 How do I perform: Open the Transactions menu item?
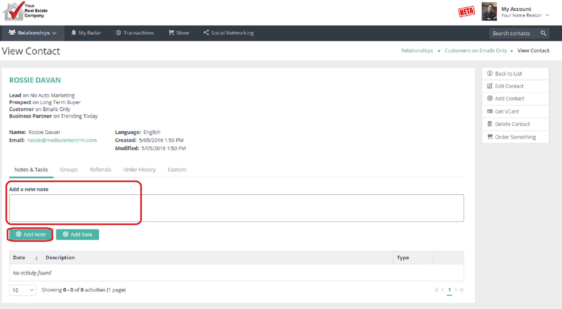135,33
